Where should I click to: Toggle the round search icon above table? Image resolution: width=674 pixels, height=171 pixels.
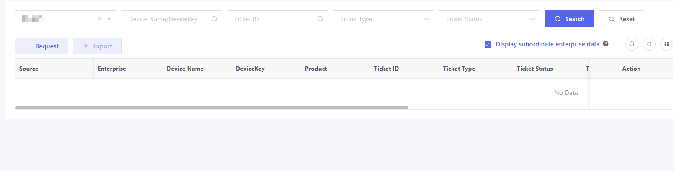[632, 44]
